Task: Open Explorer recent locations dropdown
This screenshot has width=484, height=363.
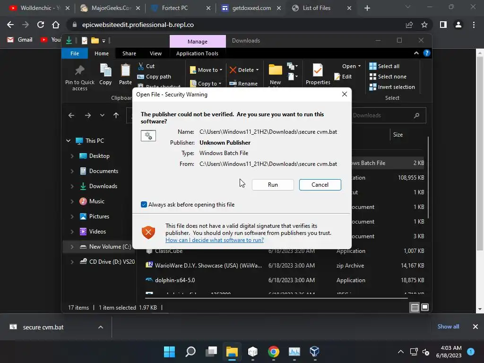Action: pos(102,115)
